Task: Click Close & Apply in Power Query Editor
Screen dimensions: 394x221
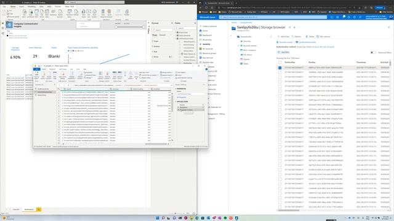Action: tap(37, 76)
